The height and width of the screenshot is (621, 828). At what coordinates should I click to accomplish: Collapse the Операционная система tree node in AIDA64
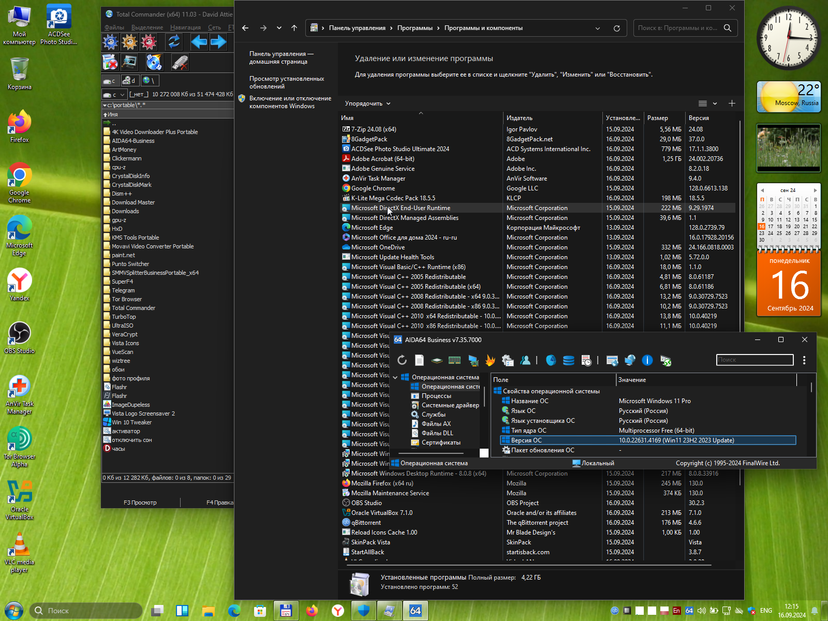[395, 377]
